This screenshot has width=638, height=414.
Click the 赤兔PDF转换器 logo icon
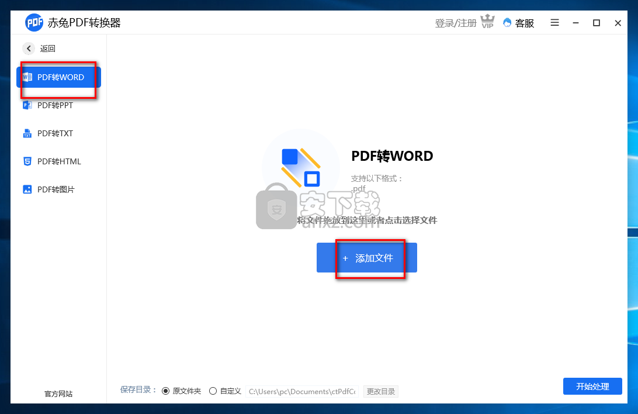tap(34, 22)
